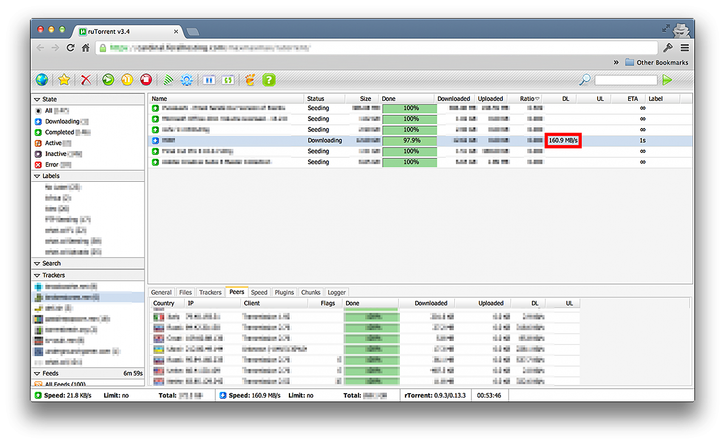Open the Chunks tab
The width and height of the screenshot is (725, 444).
tap(311, 292)
